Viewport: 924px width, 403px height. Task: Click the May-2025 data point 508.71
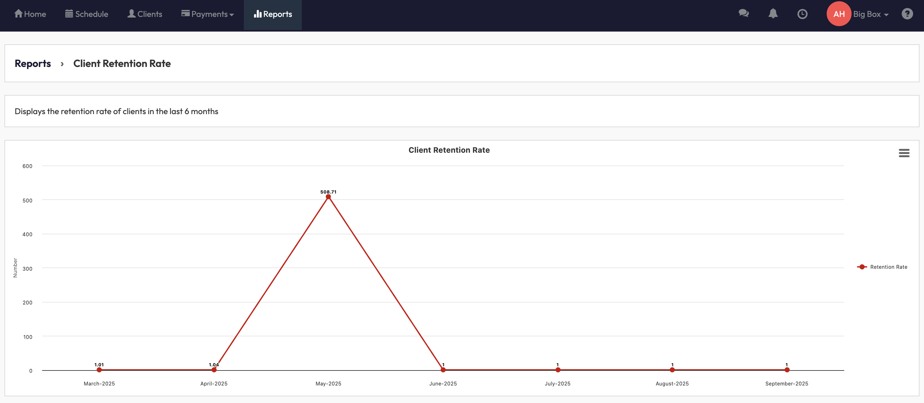point(328,197)
